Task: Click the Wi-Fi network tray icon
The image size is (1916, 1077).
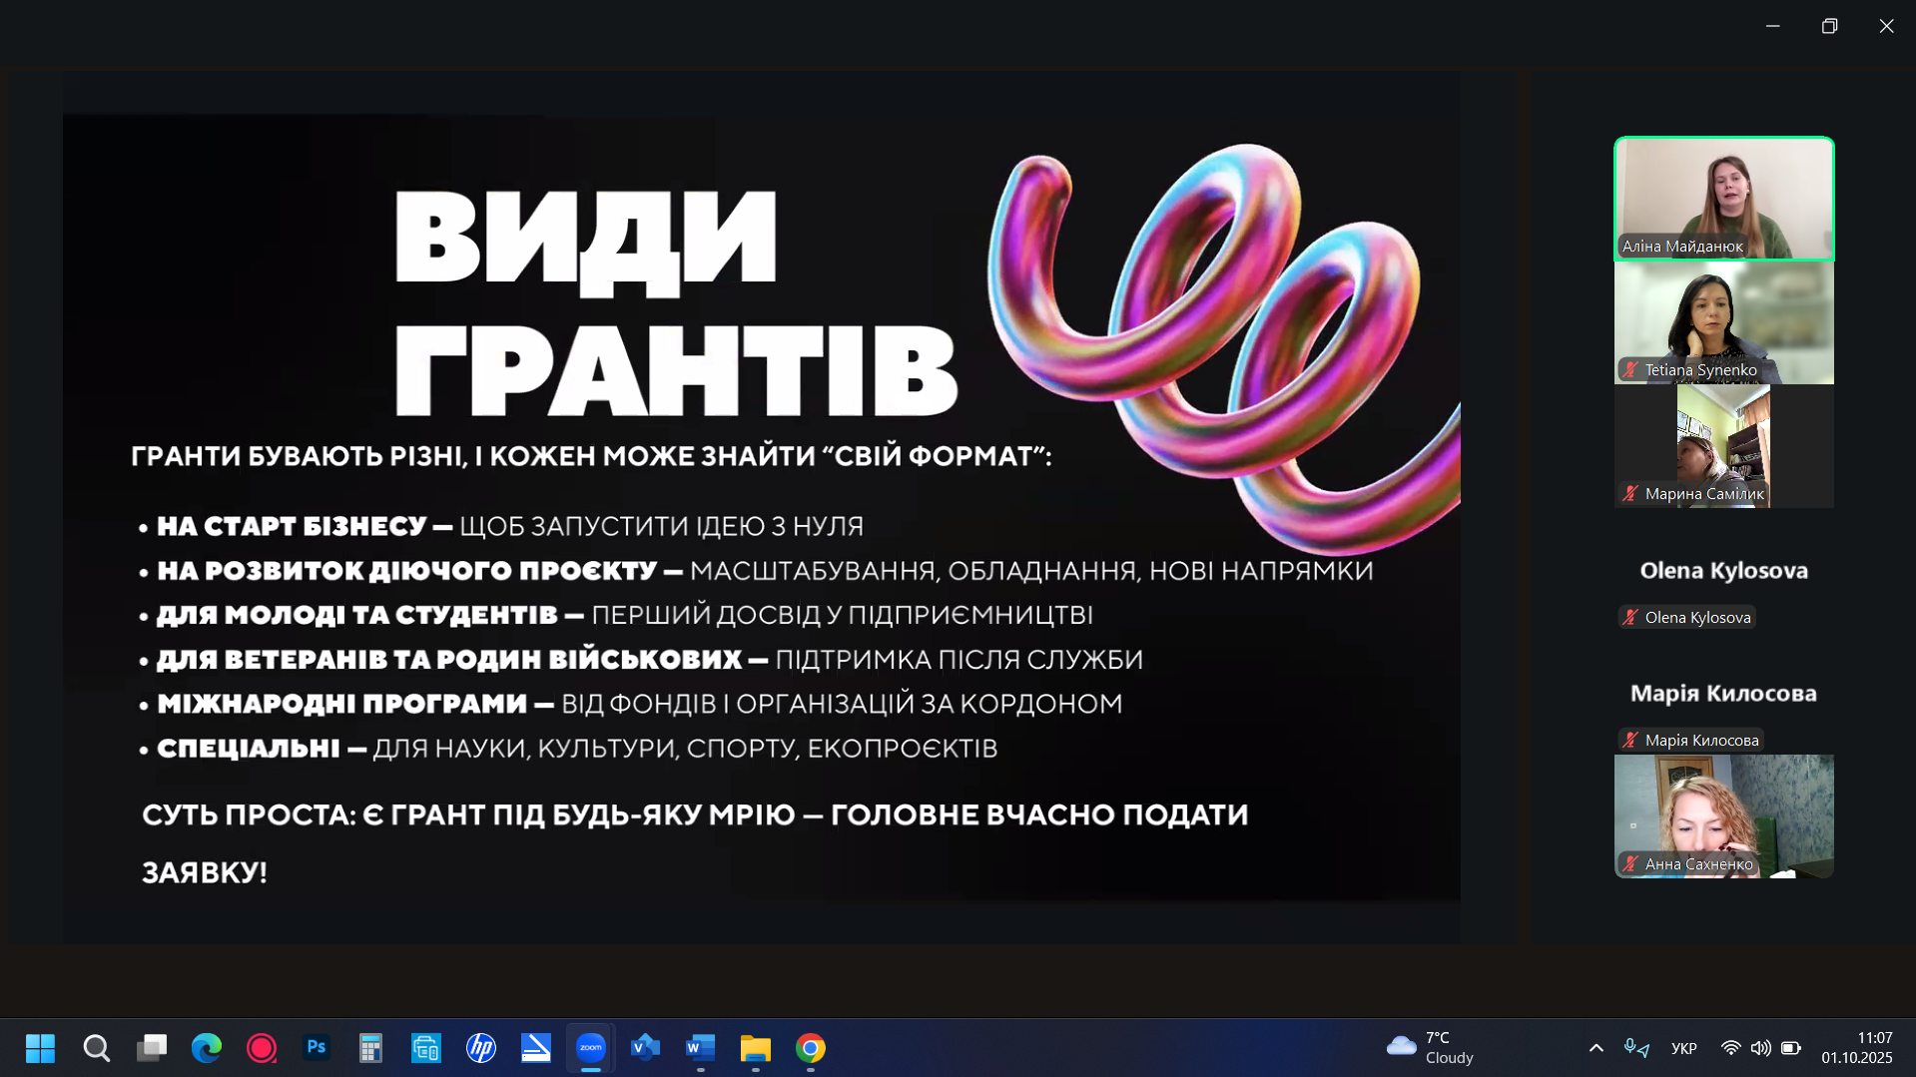Action: point(1730,1048)
